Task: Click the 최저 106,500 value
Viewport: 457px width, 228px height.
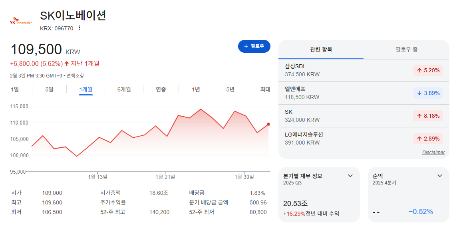Action: (52, 212)
